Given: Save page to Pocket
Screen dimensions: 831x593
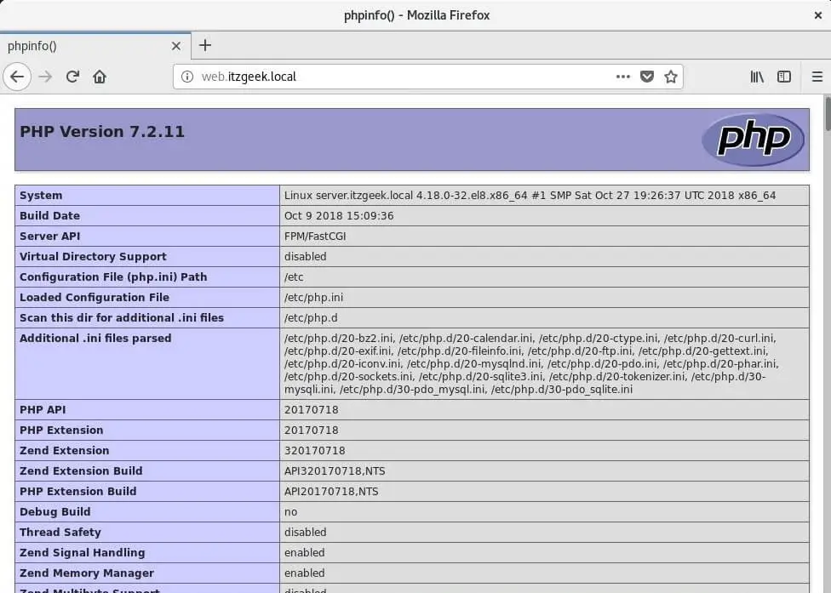Looking at the screenshot, I should [647, 77].
